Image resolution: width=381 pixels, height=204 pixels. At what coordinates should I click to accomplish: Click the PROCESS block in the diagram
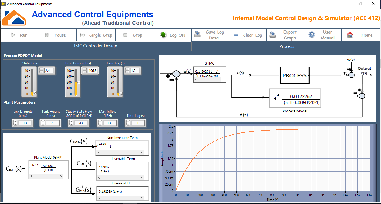click(295, 75)
